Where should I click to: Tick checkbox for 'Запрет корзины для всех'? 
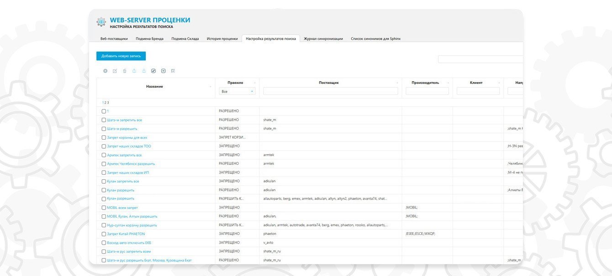104,137
